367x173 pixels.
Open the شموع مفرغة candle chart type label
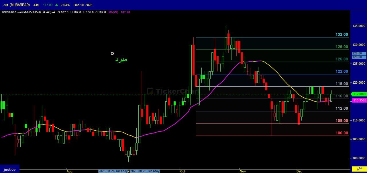[x=49, y=12]
